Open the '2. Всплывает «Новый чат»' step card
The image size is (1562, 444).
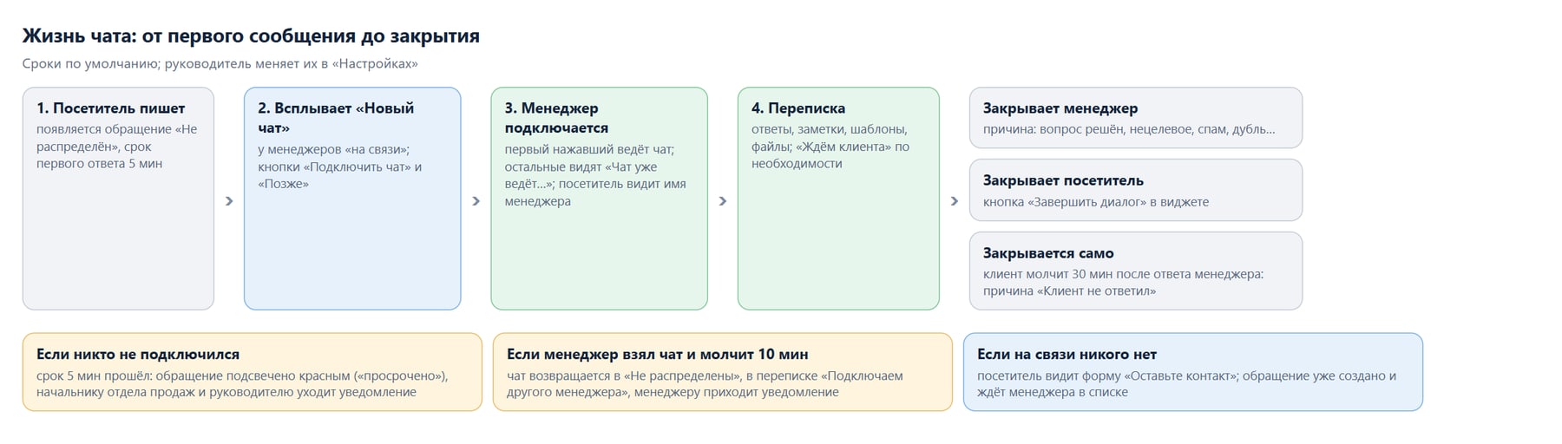click(x=352, y=199)
